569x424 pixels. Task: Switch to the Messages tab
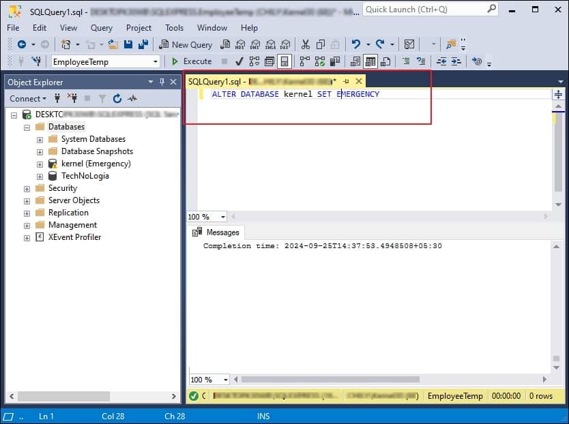216,232
